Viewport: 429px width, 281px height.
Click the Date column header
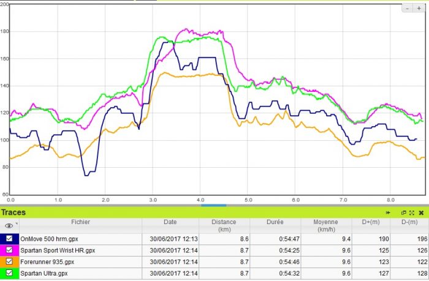[170, 222]
